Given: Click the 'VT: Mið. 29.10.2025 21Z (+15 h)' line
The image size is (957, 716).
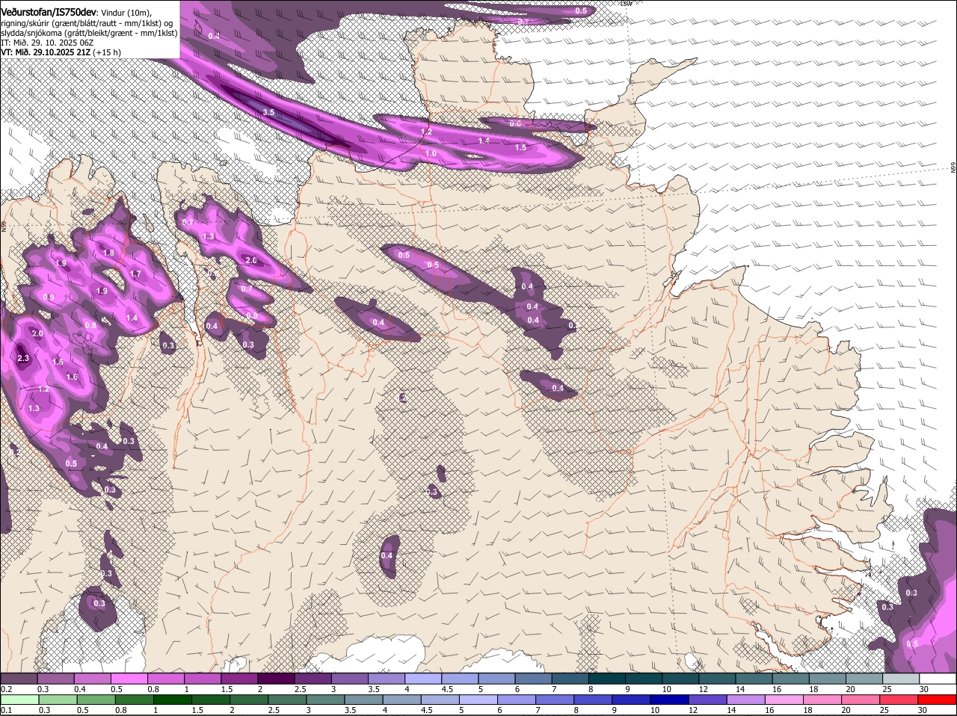Looking at the screenshot, I should click(61, 52).
